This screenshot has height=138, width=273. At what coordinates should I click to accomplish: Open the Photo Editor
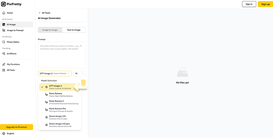pos(16,42)
